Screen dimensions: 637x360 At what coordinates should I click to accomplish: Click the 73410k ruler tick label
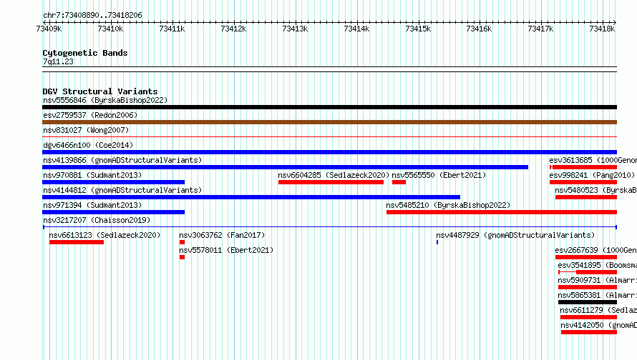point(110,29)
